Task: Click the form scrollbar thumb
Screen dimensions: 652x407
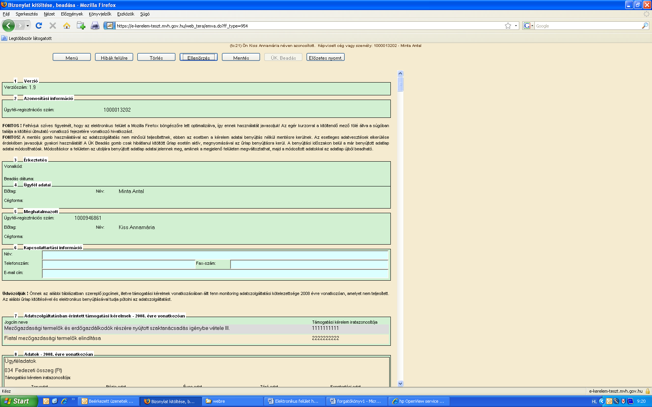Action: click(x=401, y=84)
